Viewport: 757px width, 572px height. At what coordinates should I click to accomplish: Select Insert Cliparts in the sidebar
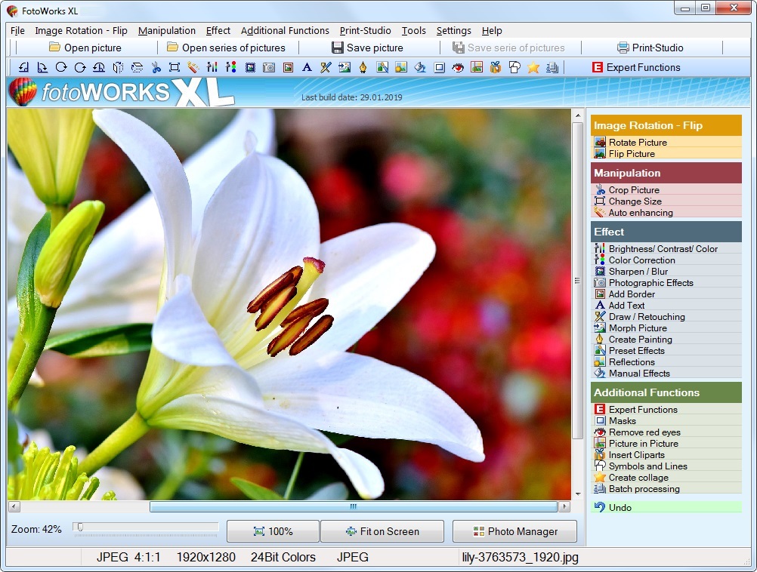[x=635, y=454]
